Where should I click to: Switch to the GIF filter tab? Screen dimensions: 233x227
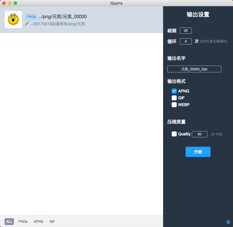[52, 222]
